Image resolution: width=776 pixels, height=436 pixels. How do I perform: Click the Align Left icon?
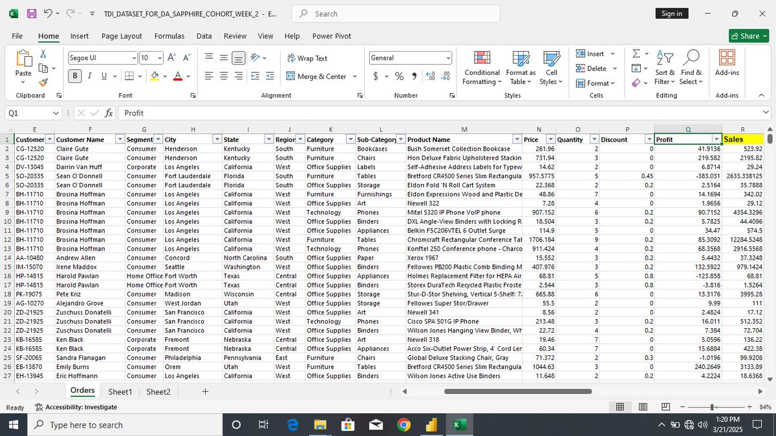(209, 76)
